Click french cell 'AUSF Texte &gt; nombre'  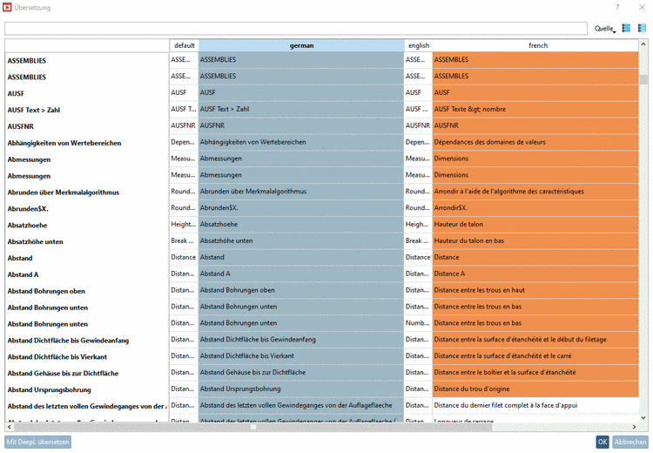click(x=535, y=109)
